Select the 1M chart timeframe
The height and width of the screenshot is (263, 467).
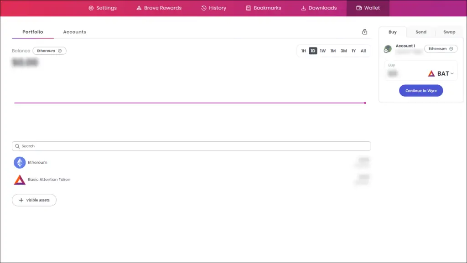[x=333, y=51]
